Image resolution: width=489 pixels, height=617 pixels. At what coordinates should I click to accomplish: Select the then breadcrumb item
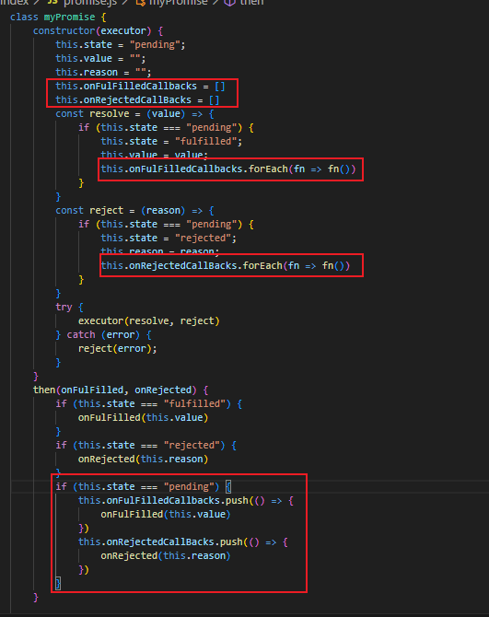251,3
